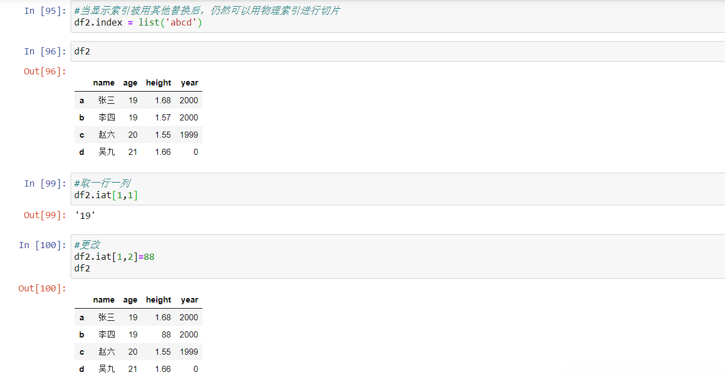Click the 张三 cell in Out[100] table
This screenshot has height=383, width=725.
pos(107,318)
